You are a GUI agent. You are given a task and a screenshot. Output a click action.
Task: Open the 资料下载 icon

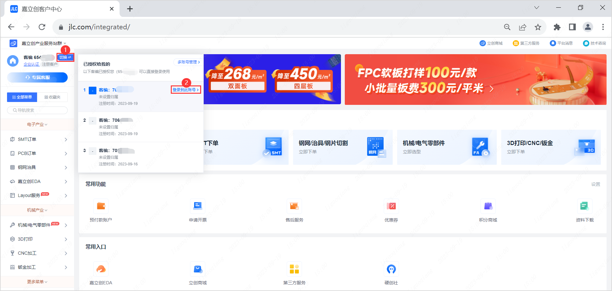tap(584, 206)
